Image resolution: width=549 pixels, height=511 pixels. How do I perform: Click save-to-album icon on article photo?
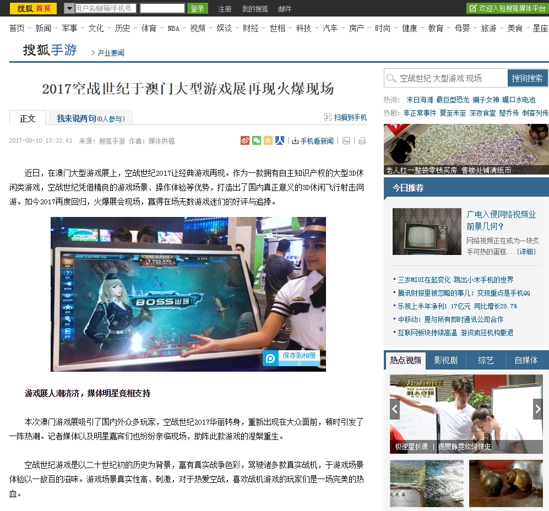[270, 358]
